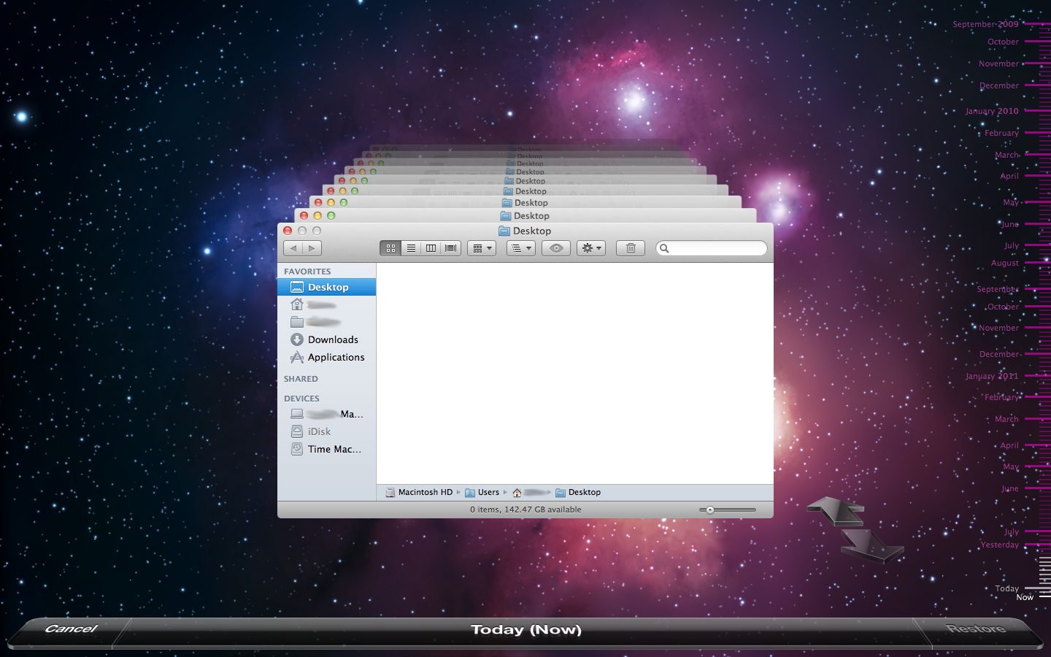Click the home folder in the path bar

[531, 492]
